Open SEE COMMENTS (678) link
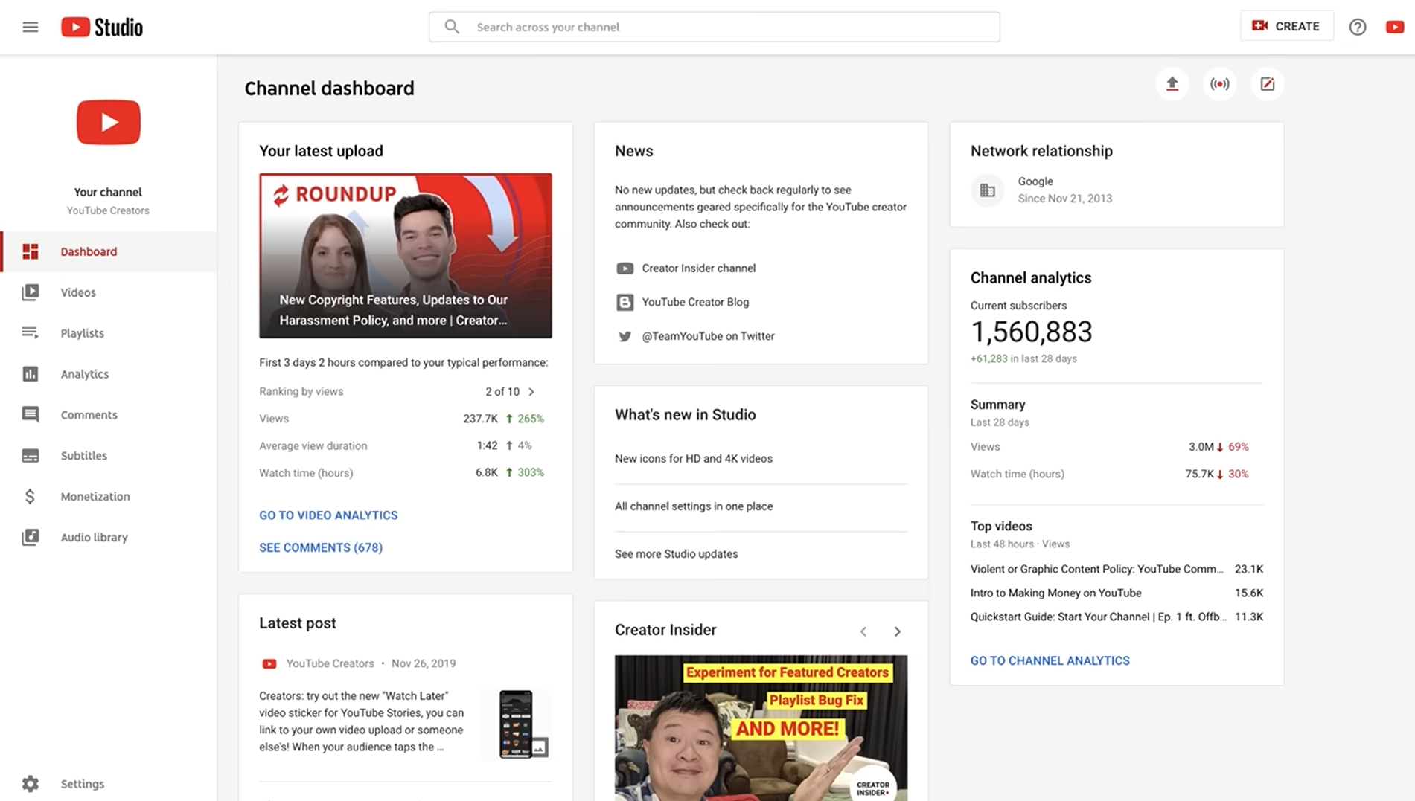Screen dimensions: 1415x801 pos(320,547)
